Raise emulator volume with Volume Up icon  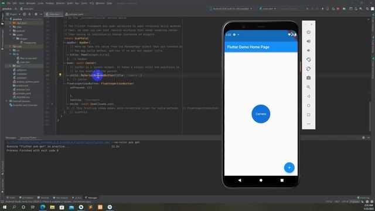[309, 41]
